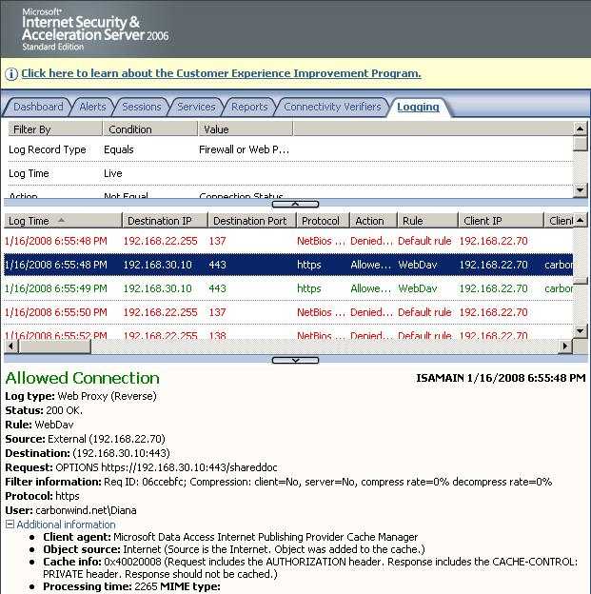The width and height of the screenshot is (591, 594).
Task: Switch to Connectivity Verifiers tab
Action: pyautogui.click(x=332, y=107)
